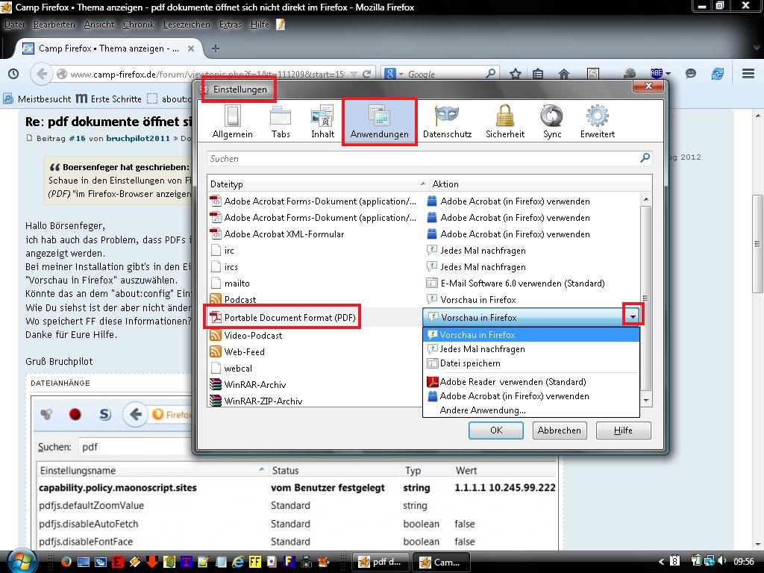Open the Sicherheit padlock panel
Screen dimensions: 764x573
pos(505,122)
